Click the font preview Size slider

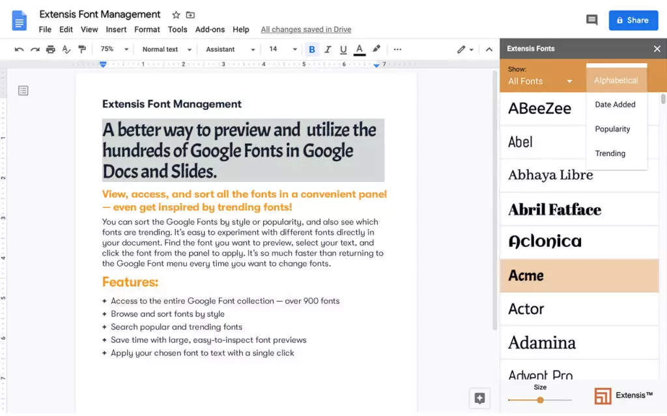(x=540, y=400)
